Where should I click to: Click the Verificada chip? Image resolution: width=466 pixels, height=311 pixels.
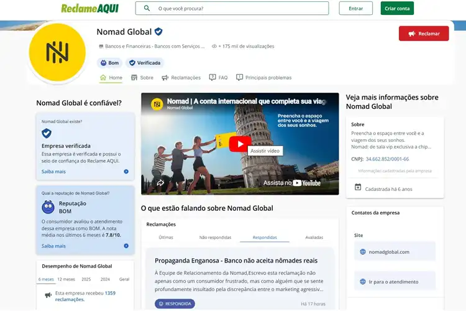coord(145,63)
